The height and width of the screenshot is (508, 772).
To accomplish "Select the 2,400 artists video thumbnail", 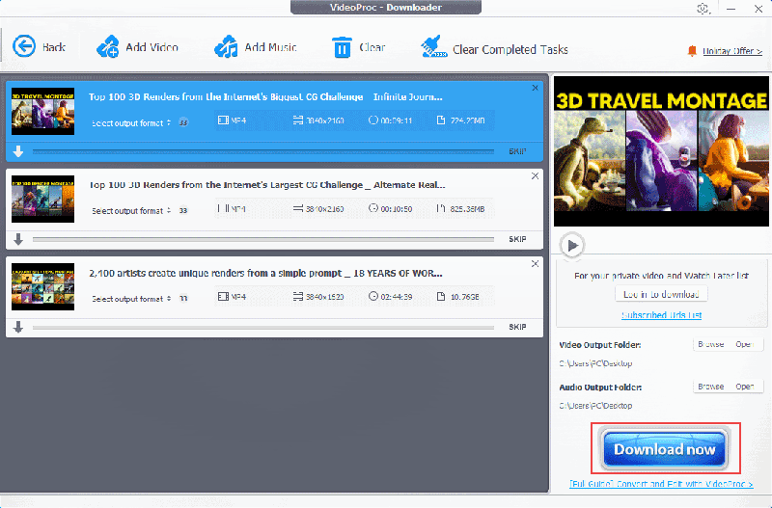I will click(42, 286).
